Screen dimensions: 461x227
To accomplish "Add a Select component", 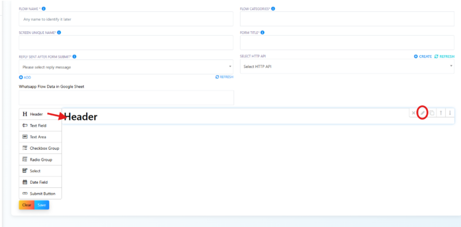I will (40, 171).
